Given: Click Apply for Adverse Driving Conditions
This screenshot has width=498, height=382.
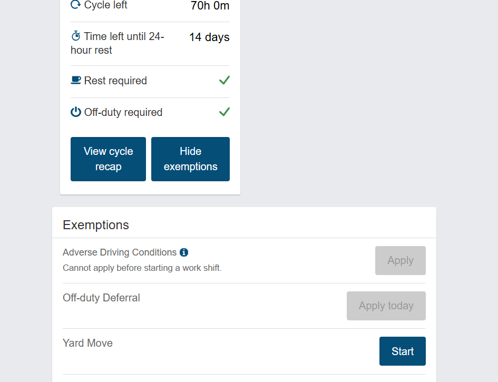Looking at the screenshot, I should (x=401, y=260).
